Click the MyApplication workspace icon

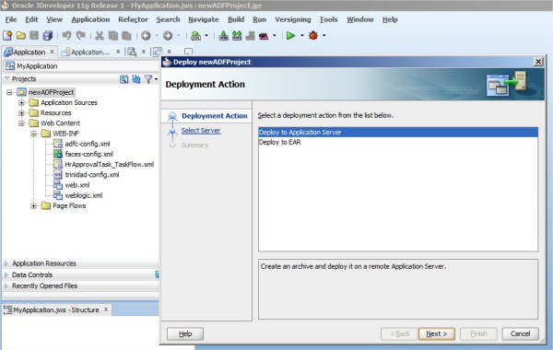coord(10,66)
